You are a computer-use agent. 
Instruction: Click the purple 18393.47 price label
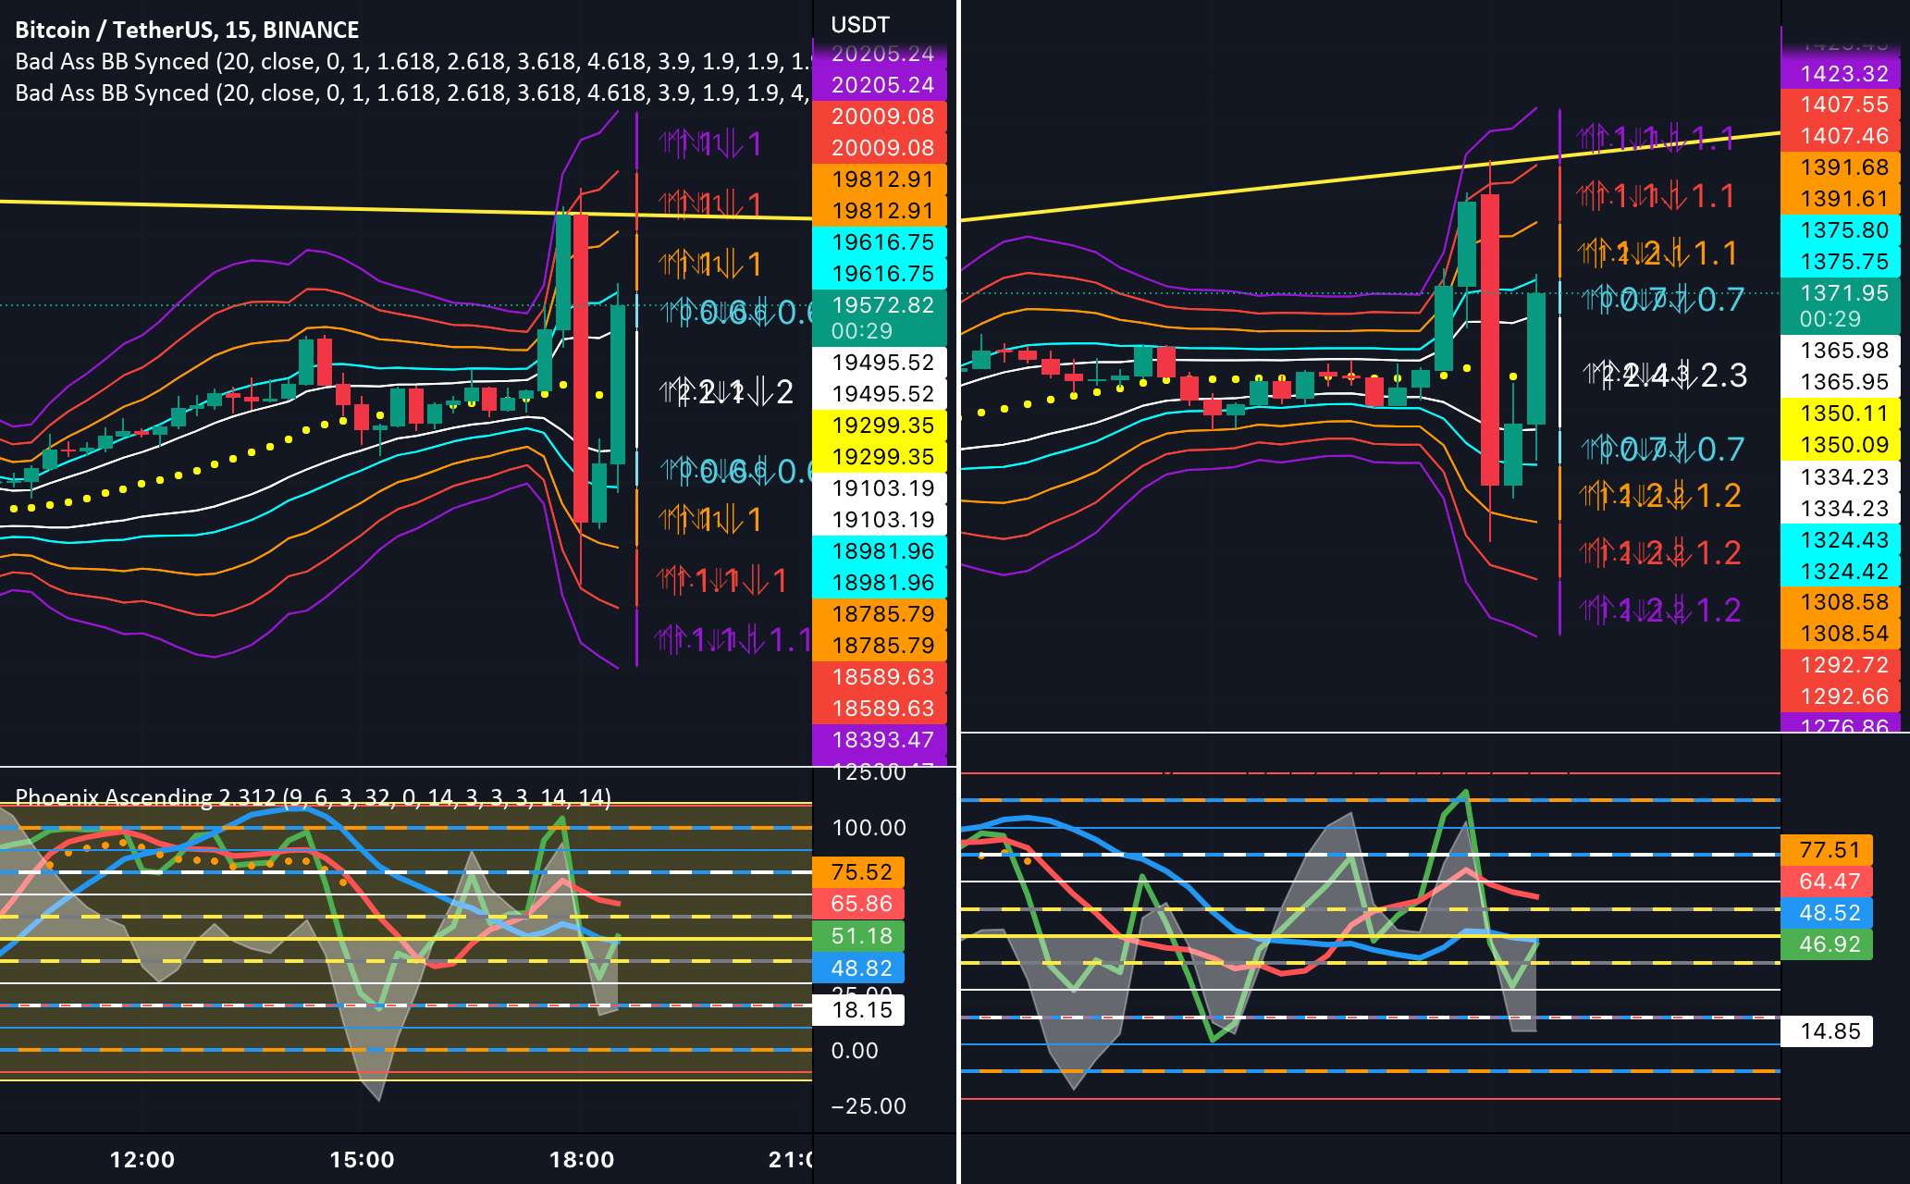click(x=880, y=739)
